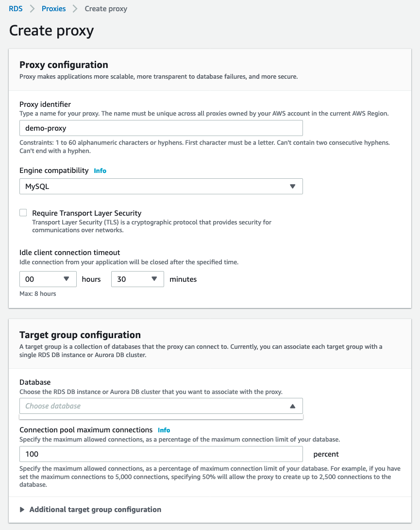
Task: Open the idle timeout hours dropdown
Action: point(48,279)
